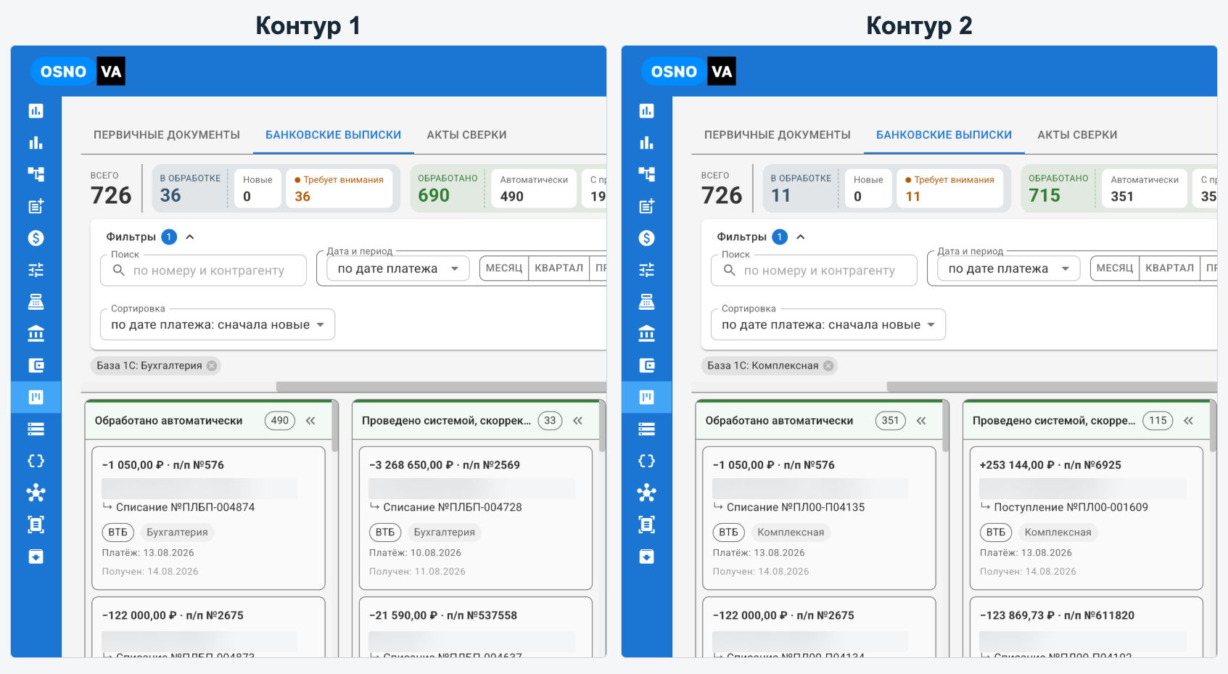Click search field in Контур 2
Viewport: 1228px width, 674px height.
(x=815, y=271)
